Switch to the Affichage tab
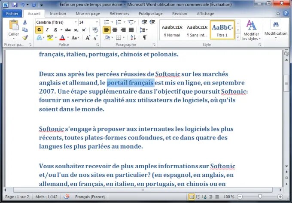This screenshot has width=292, height=203. 205,14
